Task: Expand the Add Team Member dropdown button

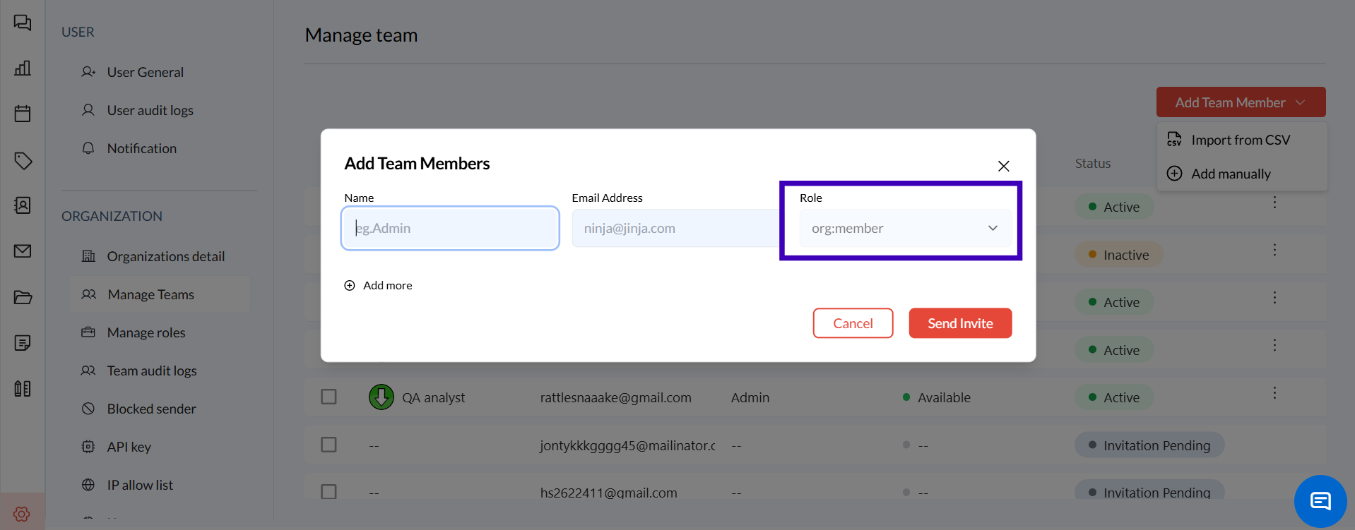Action: (x=1240, y=102)
